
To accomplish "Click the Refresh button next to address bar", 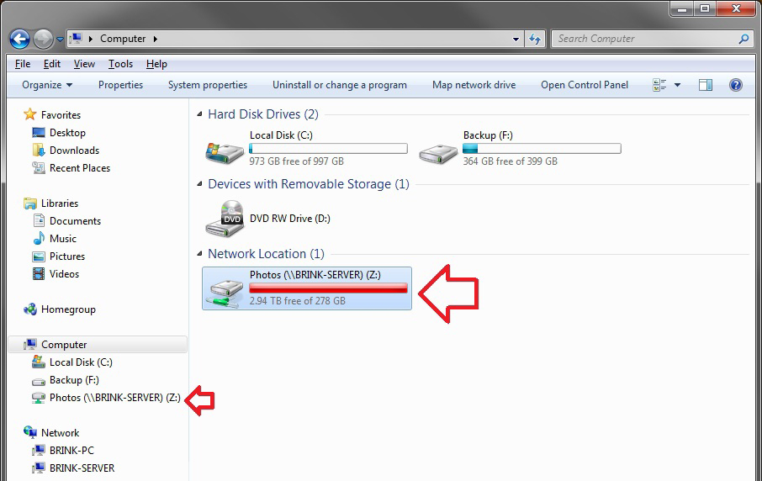I will [535, 39].
